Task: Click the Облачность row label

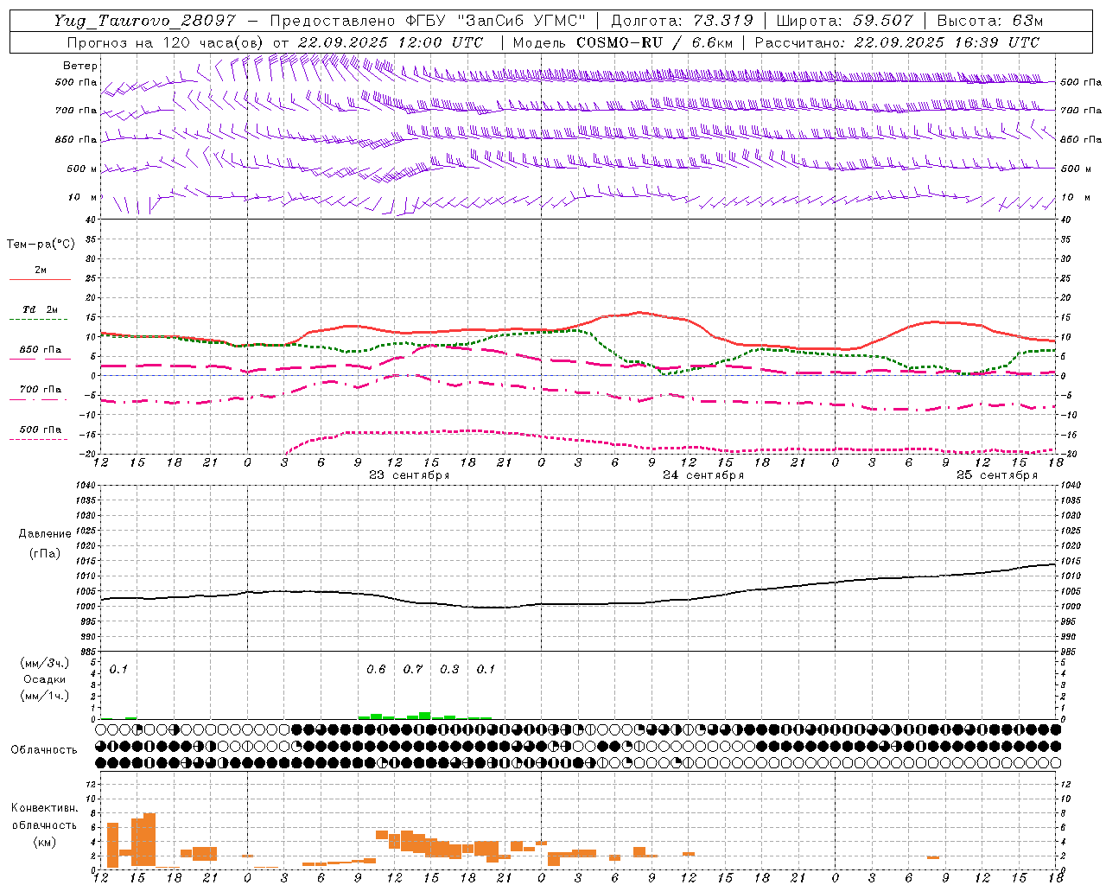Action: tap(44, 750)
